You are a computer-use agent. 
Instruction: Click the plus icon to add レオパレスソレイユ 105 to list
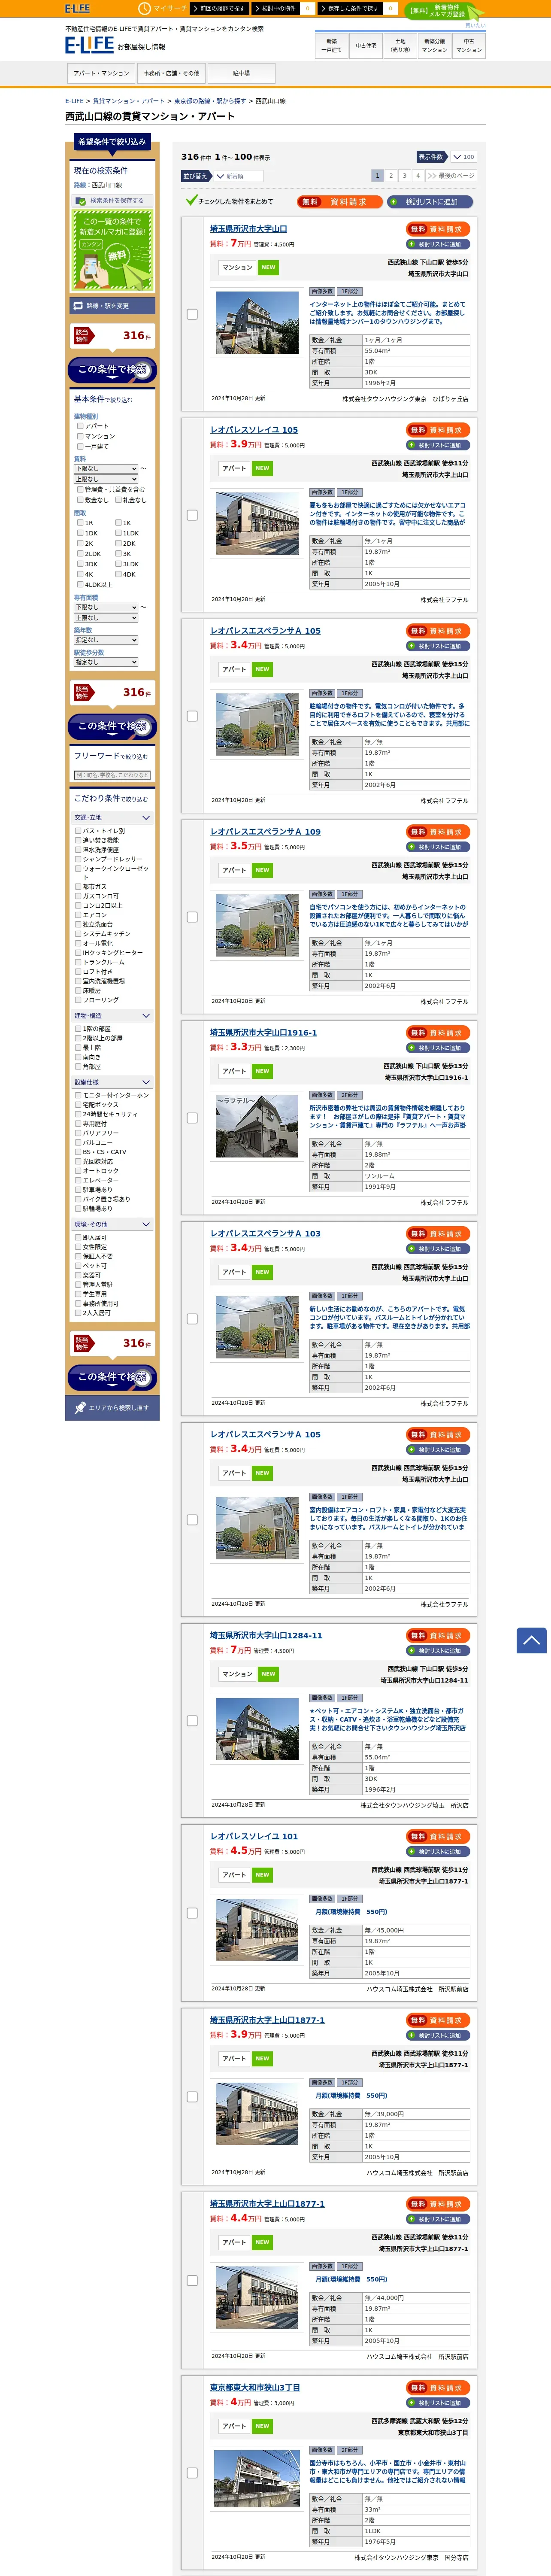(x=412, y=445)
